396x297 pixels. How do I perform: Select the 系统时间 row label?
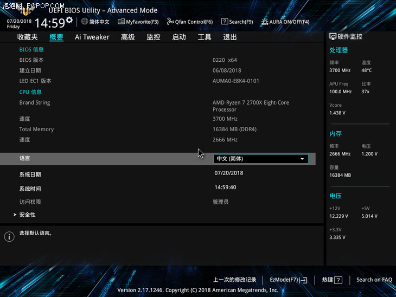coord(30,189)
